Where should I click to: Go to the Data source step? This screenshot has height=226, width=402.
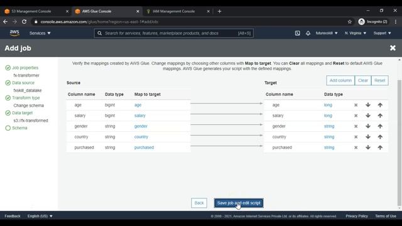point(23,83)
